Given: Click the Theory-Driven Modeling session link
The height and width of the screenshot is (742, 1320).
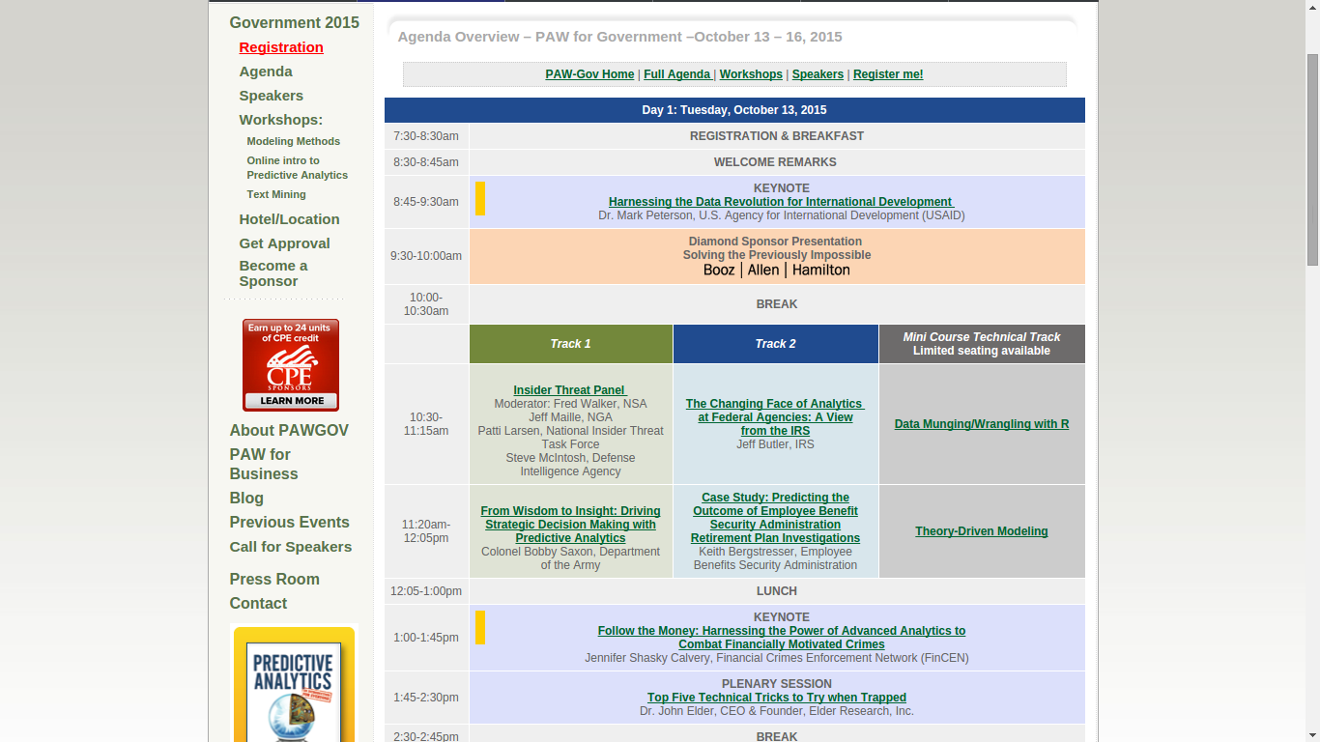Looking at the screenshot, I should tap(981, 531).
